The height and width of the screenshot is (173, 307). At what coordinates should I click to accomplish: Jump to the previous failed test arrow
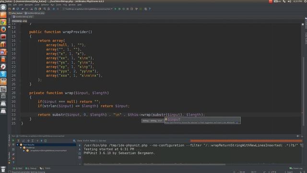coord(37,141)
